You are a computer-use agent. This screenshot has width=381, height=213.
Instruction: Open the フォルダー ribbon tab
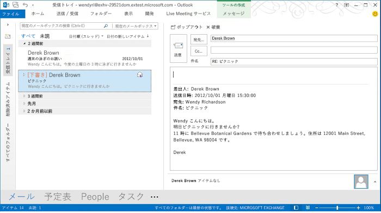pos(101,14)
